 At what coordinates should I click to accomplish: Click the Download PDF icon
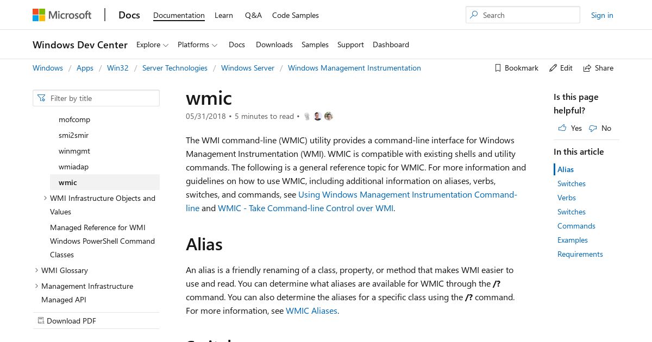pos(41,321)
